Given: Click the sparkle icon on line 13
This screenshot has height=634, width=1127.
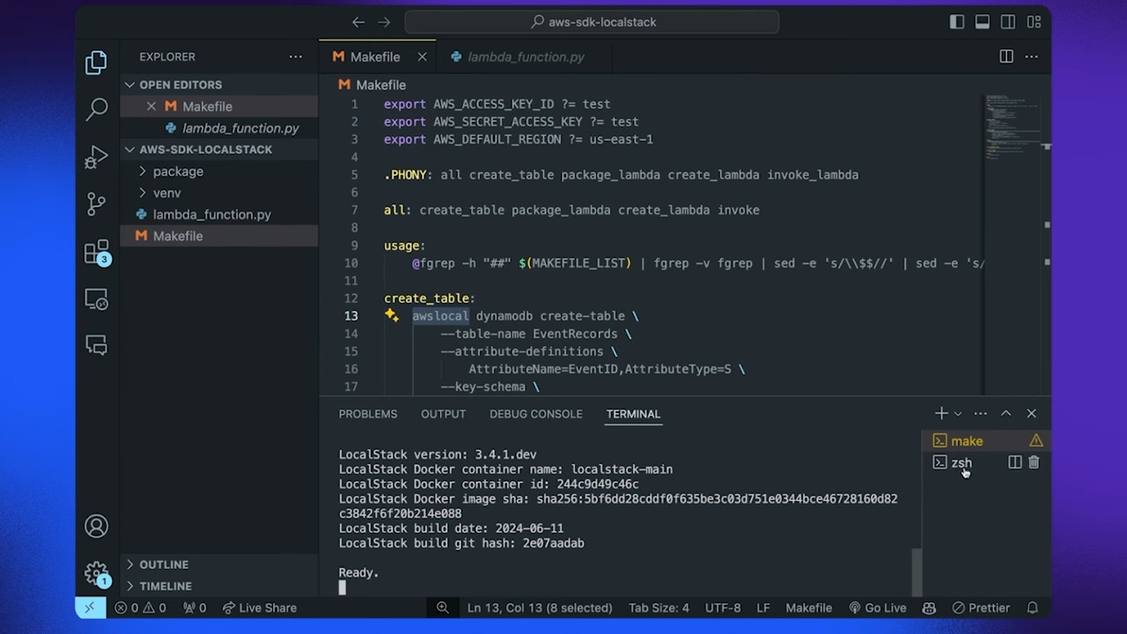Looking at the screenshot, I should coord(392,315).
